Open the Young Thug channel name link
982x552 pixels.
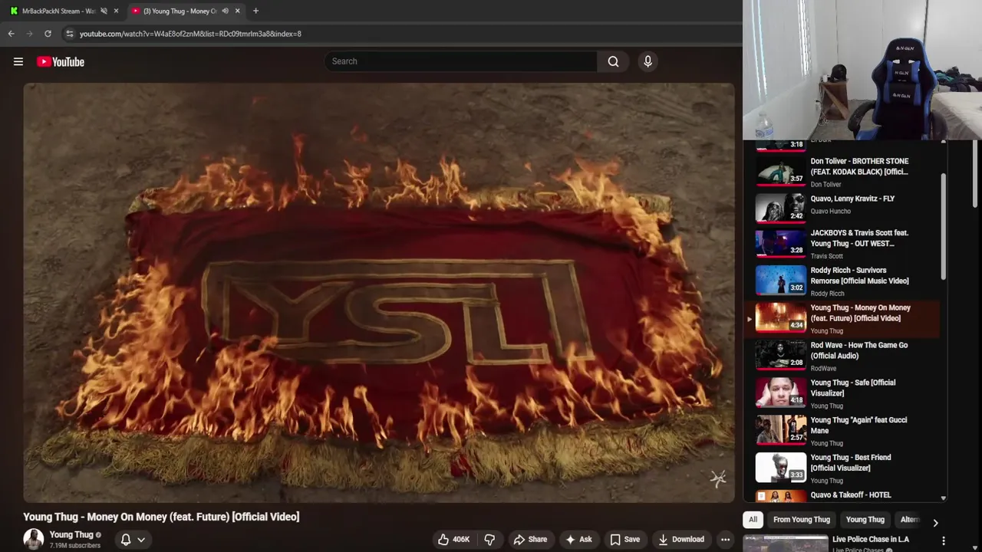coord(71,534)
